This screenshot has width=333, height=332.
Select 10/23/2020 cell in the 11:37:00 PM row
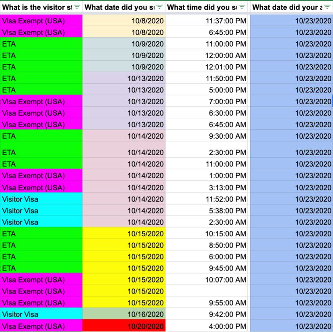pyautogui.click(x=292, y=20)
